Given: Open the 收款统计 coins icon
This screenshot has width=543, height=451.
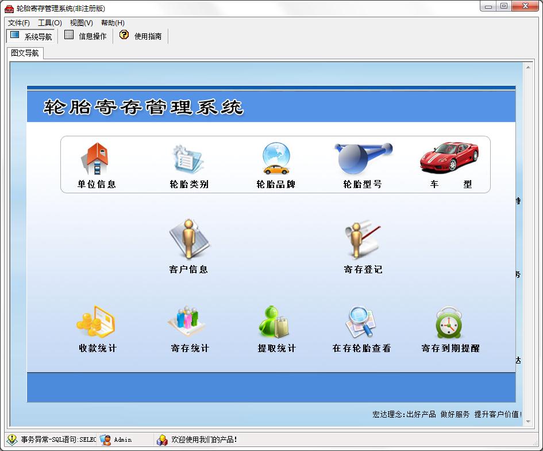Looking at the screenshot, I should click(96, 322).
